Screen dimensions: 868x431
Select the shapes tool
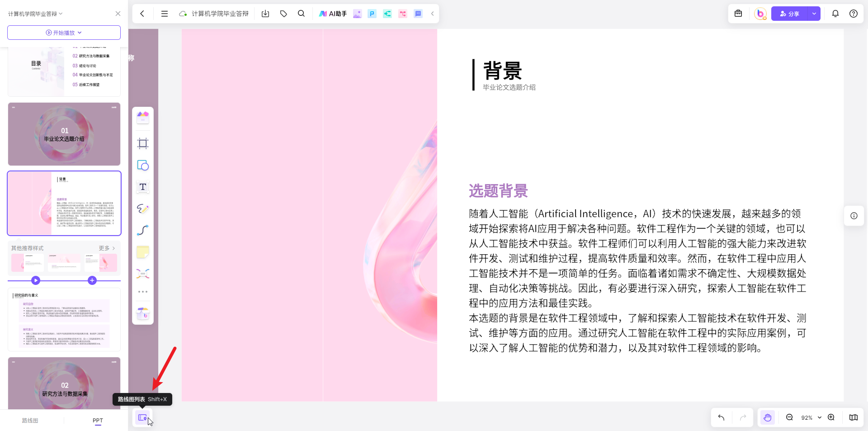click(x=143, y=166)
